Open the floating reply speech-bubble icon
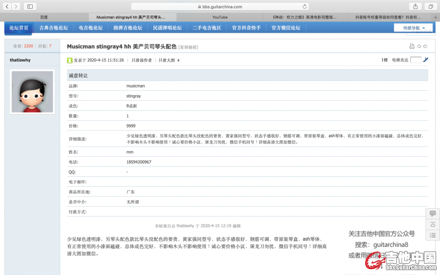The image size is (440, 275). pyautogui.click(x=433, y=213)
